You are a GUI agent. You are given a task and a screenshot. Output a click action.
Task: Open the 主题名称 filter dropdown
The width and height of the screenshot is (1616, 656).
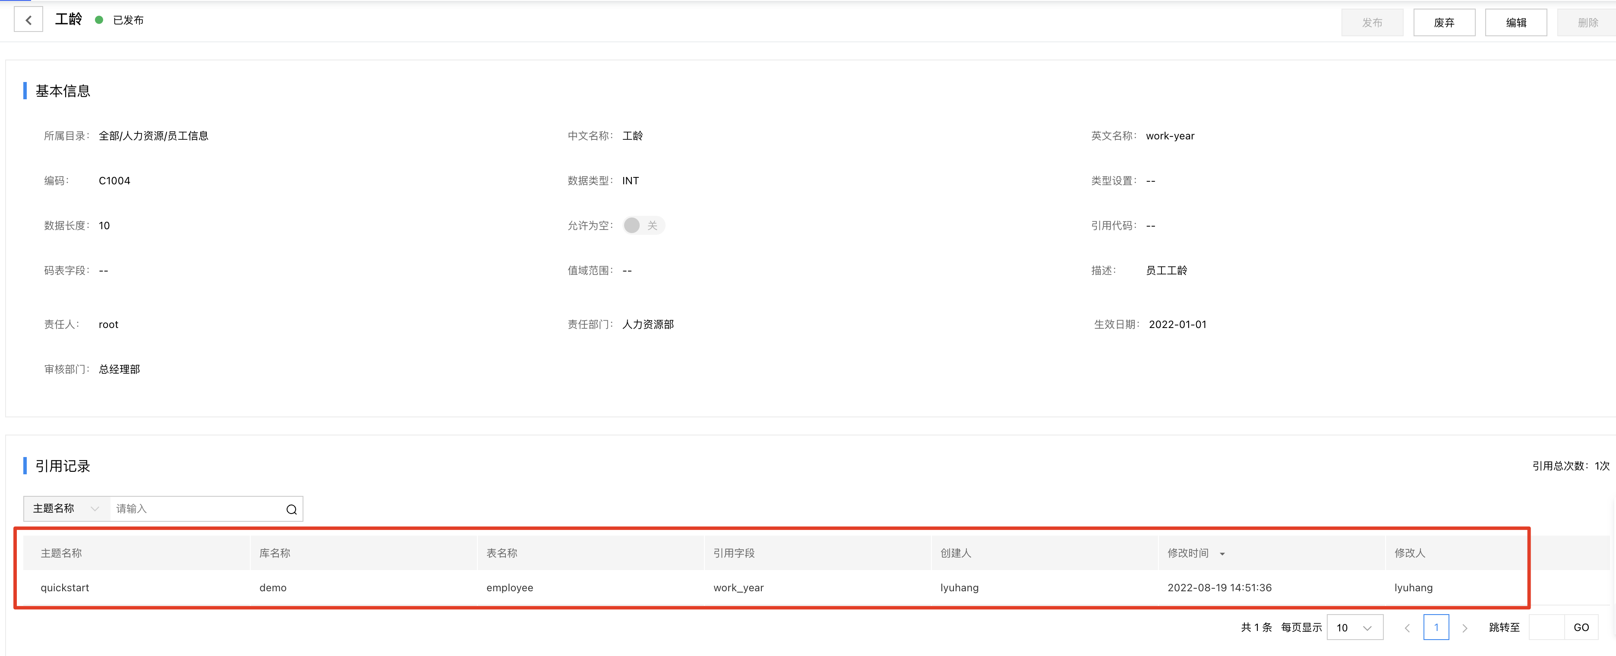(66, 508)
